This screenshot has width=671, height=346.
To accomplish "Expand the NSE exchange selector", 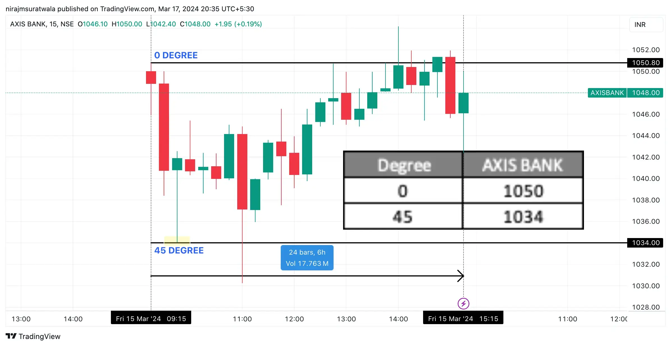I will 67,24.
